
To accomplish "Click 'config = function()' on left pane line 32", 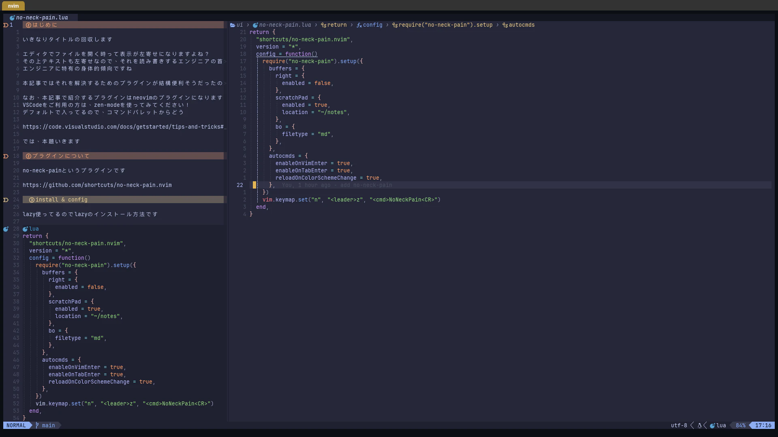I will (60, 258).
